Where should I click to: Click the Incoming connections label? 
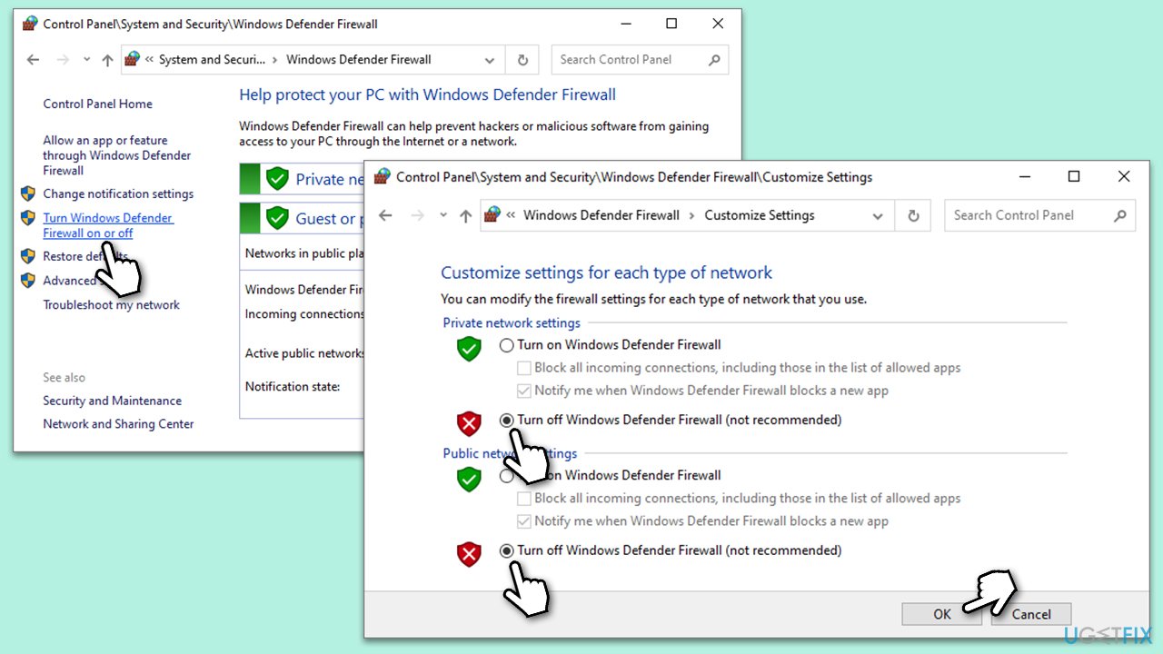coord(304,313)
